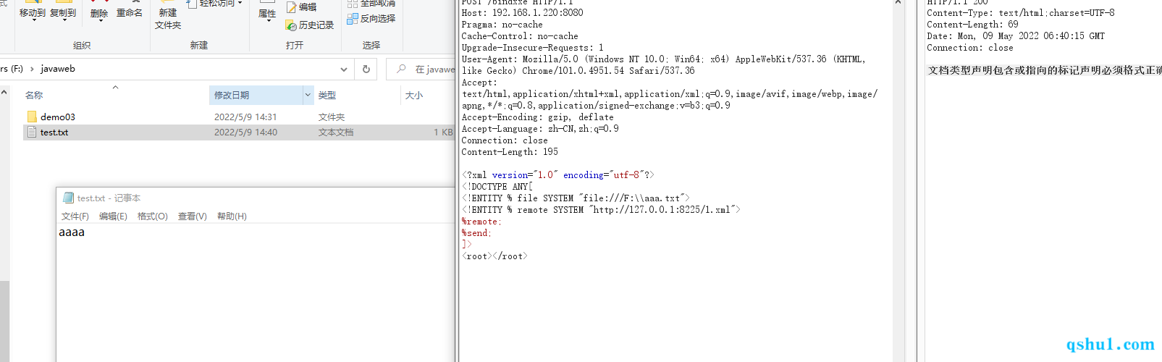Select the test.txt file name

pos(54,132)
